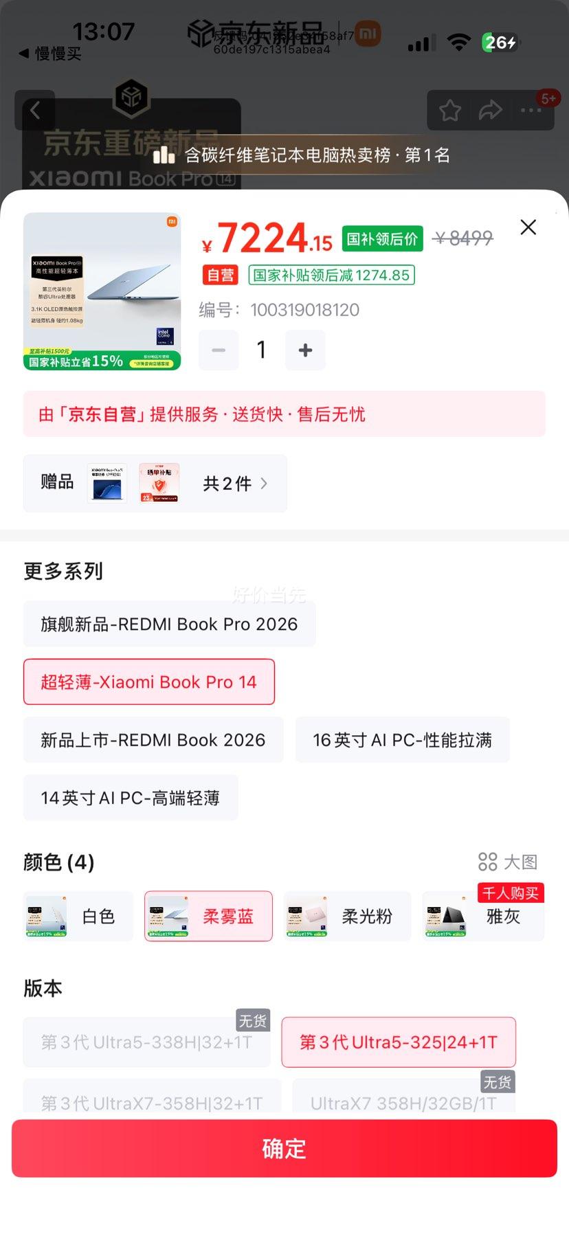Image resolution: width=569 pixels, height=1234 pixels.
Task: Choose version 第3代Ultra5-325|24+1T
Action: click(399, 1042)
